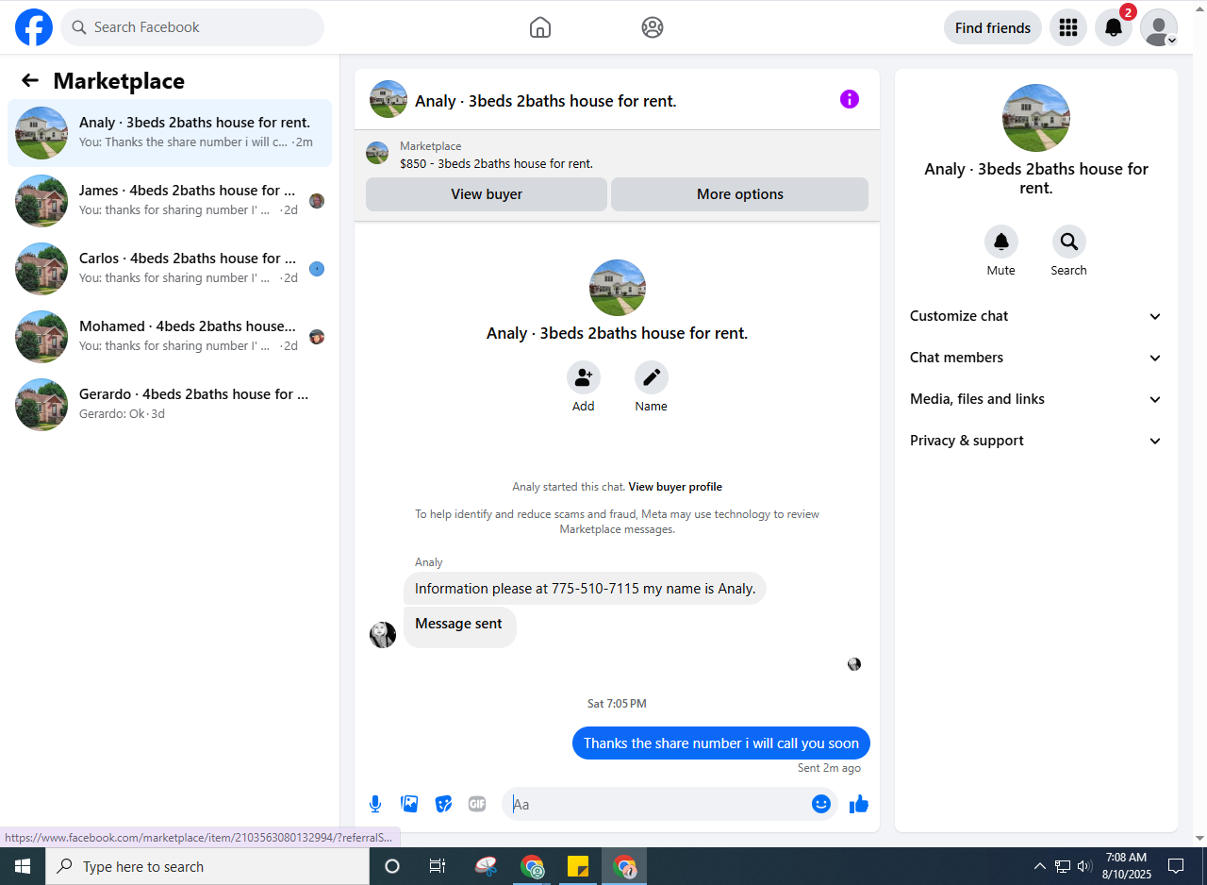The height and width of the screenshot is (885, 1207).
Task: Click the chat header house avatar
Action: point(389,99)
